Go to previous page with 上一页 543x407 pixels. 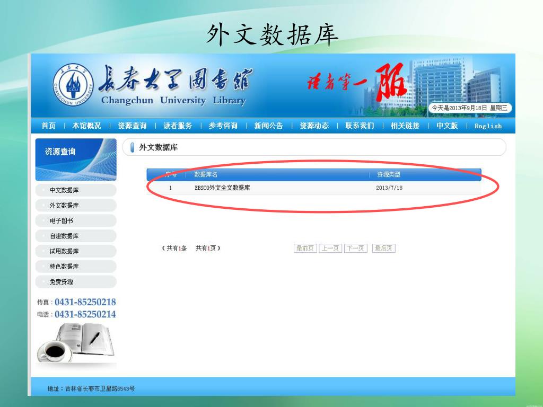pyautogui.click(x=330, y=248)
